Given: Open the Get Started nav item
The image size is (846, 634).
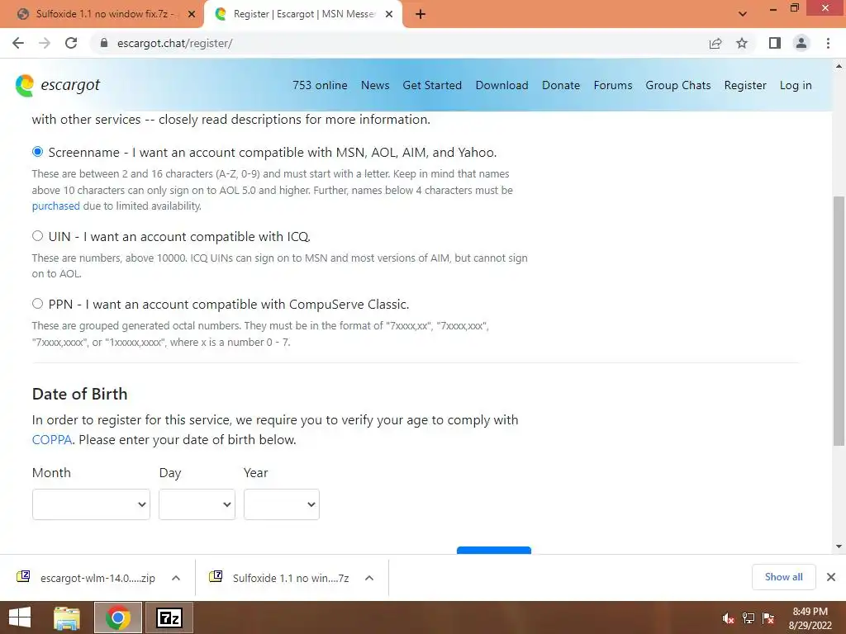Looking at the screenshot, I should point(432,85).
